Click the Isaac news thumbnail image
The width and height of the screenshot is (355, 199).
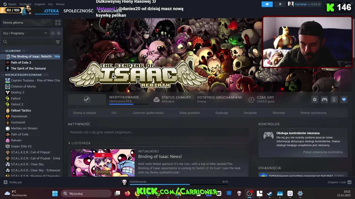(103, 163)
